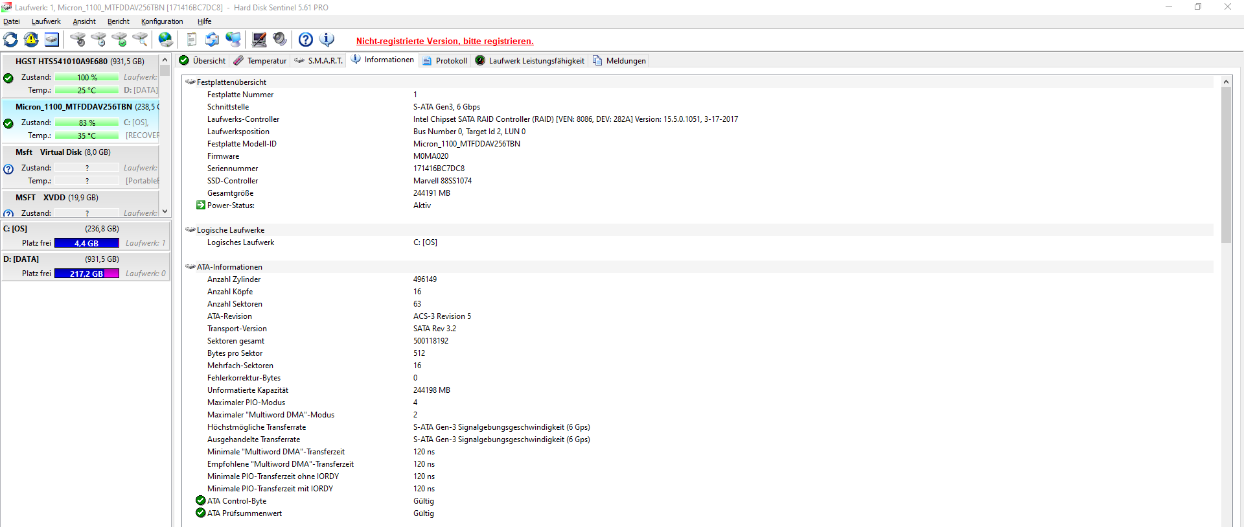The image size is (1244, 527).
Task: Open the Ansicht menu
Action: point(84,21)
